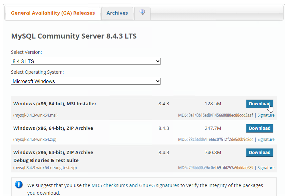The image size is (289, 196).
Task: Click the 128.5M file size
Action: click(213, 104)
